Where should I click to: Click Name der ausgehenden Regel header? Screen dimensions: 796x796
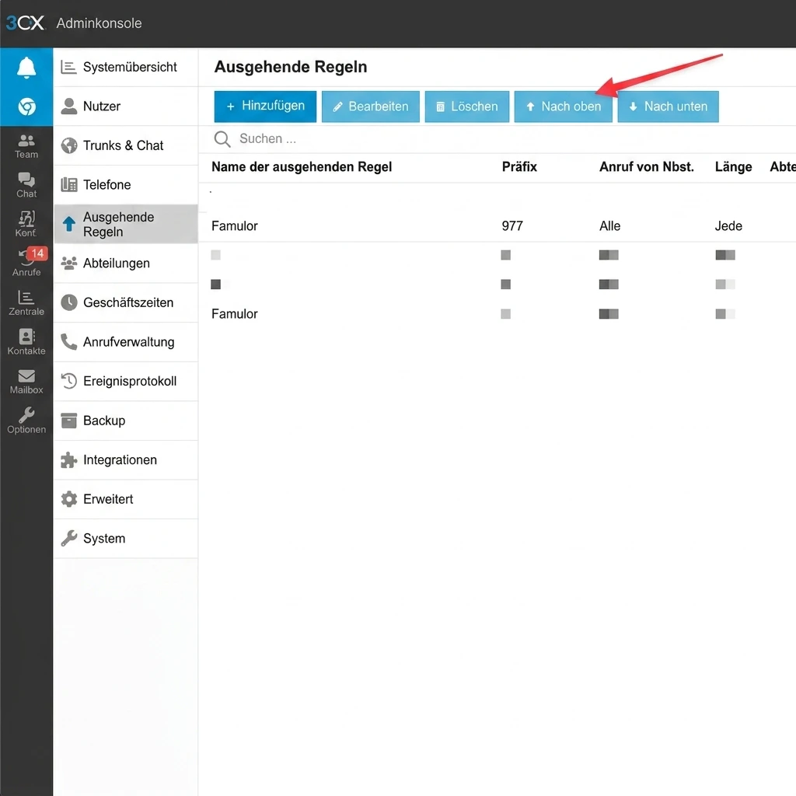click(302, 167)
